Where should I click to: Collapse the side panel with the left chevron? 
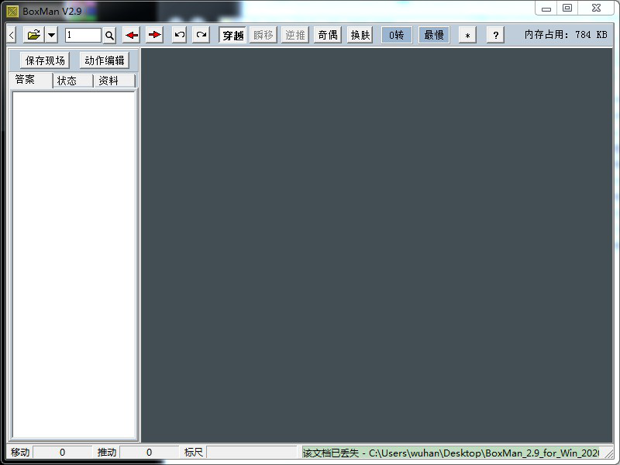12,35
